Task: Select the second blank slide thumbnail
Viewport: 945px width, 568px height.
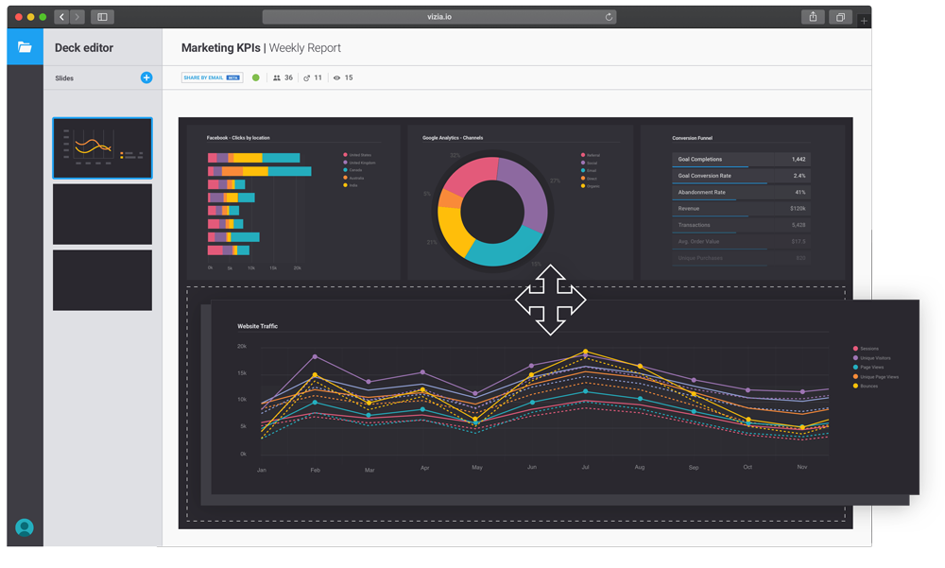Action: [x=102, y=214]
